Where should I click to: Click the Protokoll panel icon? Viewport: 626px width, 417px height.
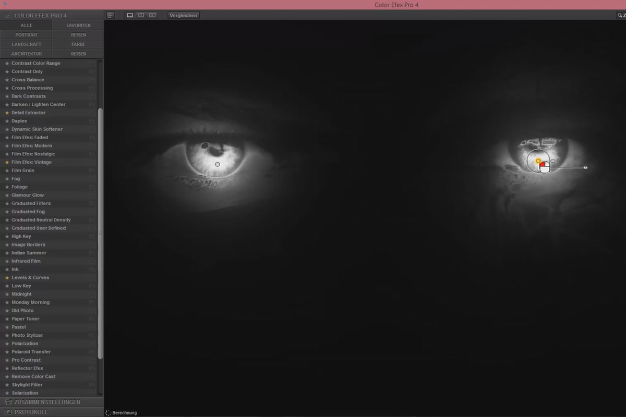tap(8, 412)
